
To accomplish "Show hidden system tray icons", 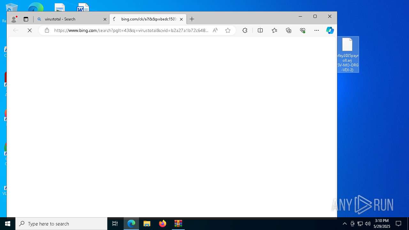I will pos(345,224).
